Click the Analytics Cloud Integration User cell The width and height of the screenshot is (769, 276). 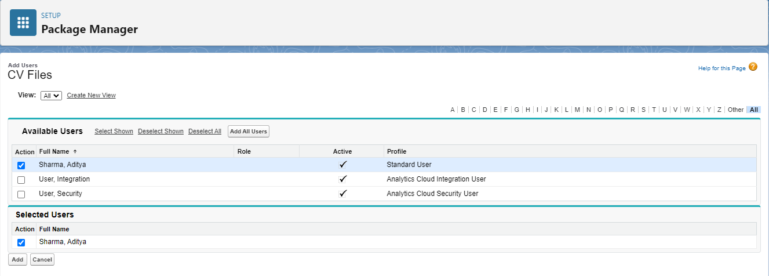click(x=436, y=179)
